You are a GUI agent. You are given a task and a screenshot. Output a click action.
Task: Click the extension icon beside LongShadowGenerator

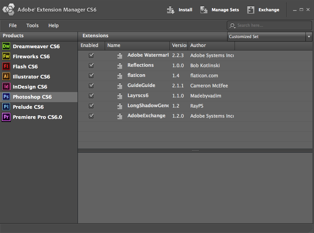[x=120, y=106]
